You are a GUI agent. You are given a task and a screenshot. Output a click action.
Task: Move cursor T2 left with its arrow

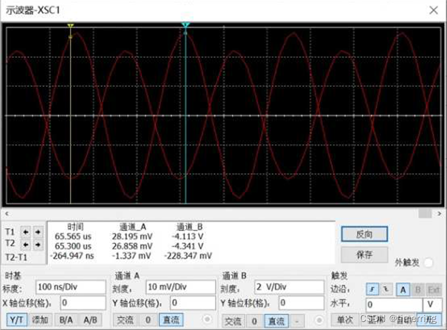26,244
